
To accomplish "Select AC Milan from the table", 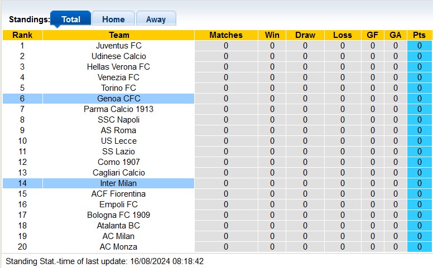I will point(119,236).
